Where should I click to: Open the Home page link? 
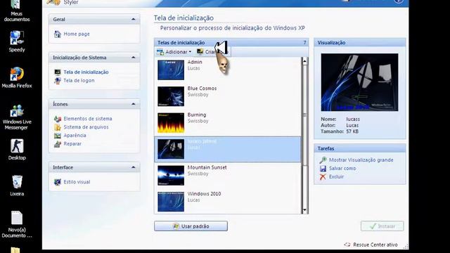(x=77, y=34)
